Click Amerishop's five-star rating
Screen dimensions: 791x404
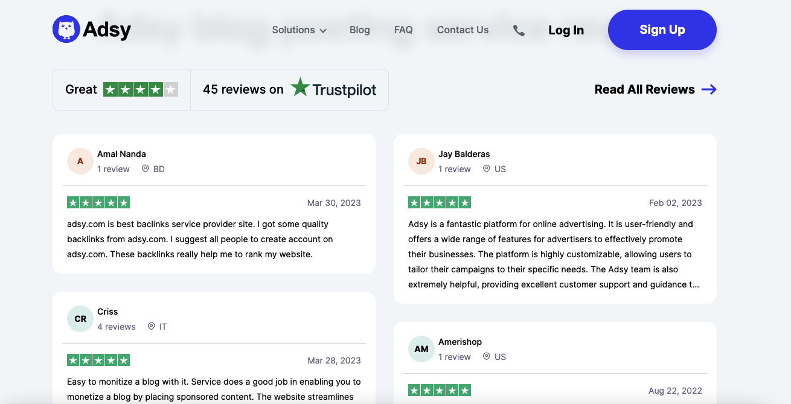click(440, 391)
